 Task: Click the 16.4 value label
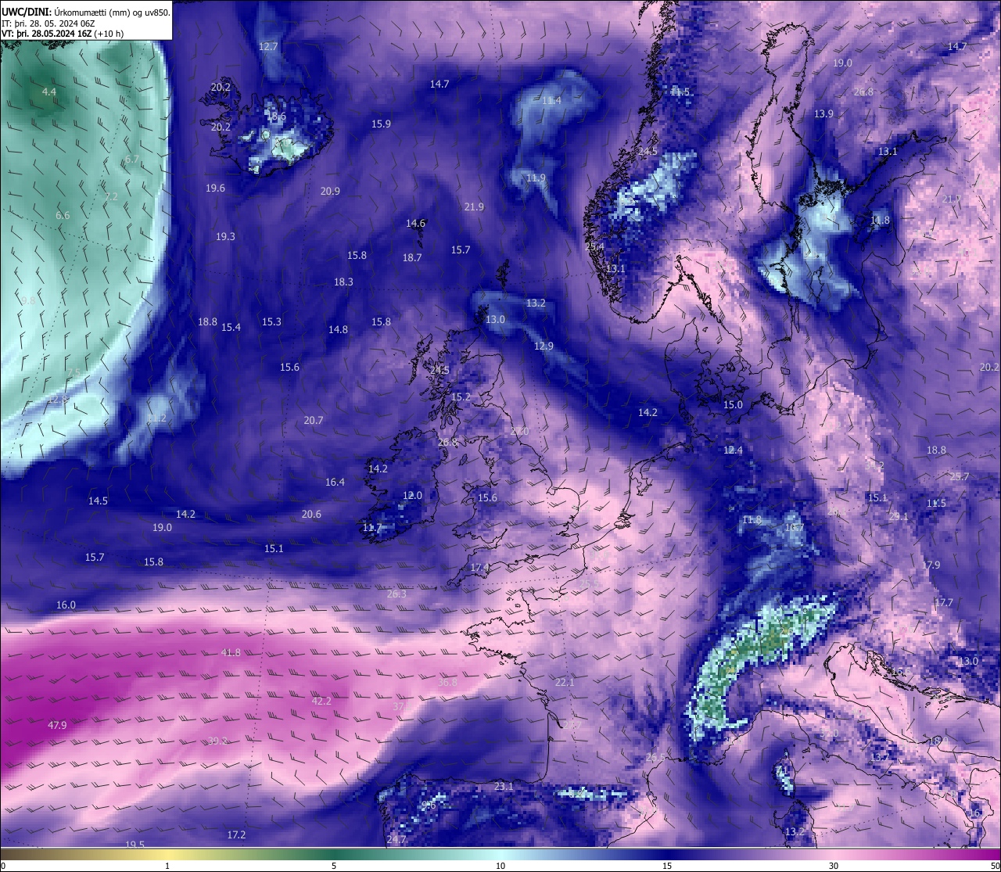click(335, 482)
